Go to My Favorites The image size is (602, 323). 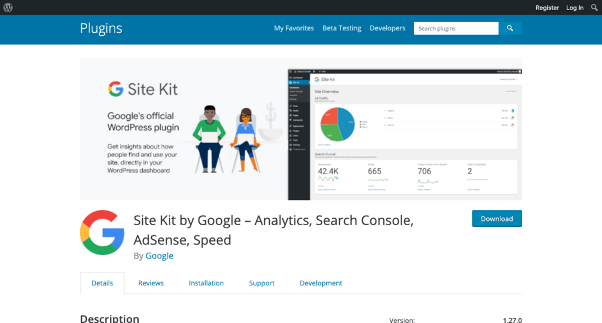294,28
